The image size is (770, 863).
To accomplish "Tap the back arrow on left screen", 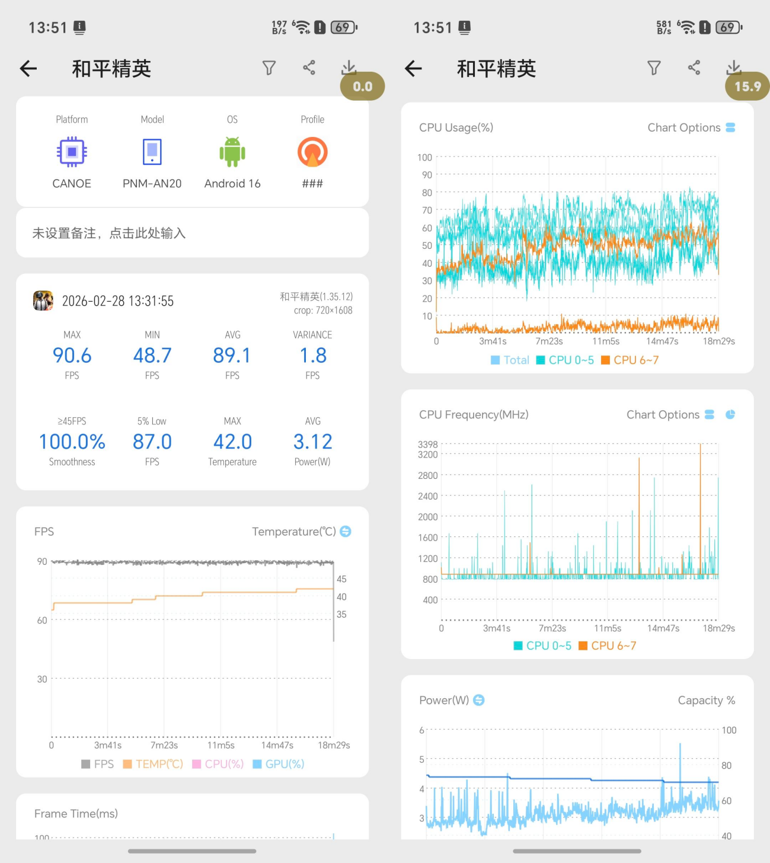I will tap(28, 69).
